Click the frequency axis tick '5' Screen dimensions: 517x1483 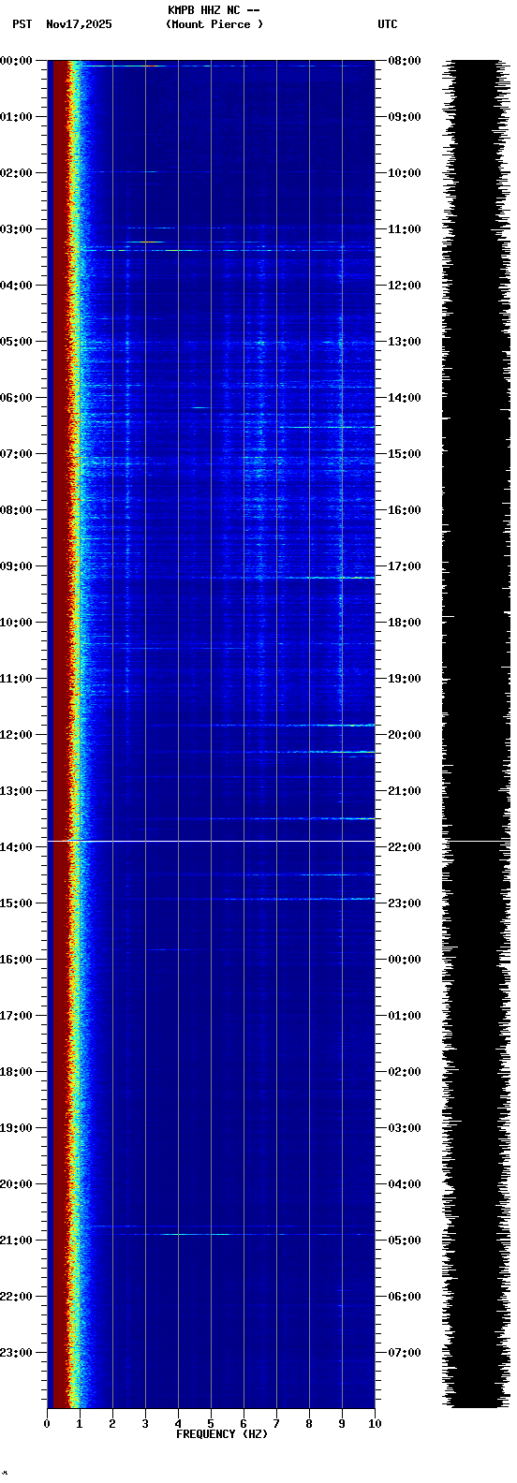pyautogui.click(x=211, y=1424)
